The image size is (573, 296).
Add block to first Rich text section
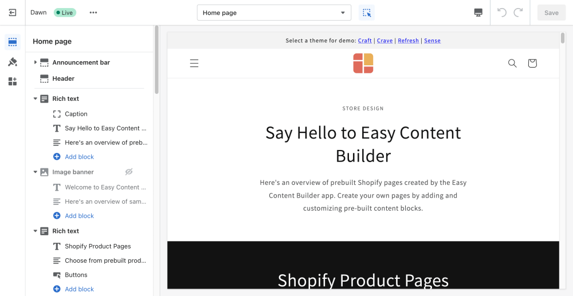pos(79,156)
